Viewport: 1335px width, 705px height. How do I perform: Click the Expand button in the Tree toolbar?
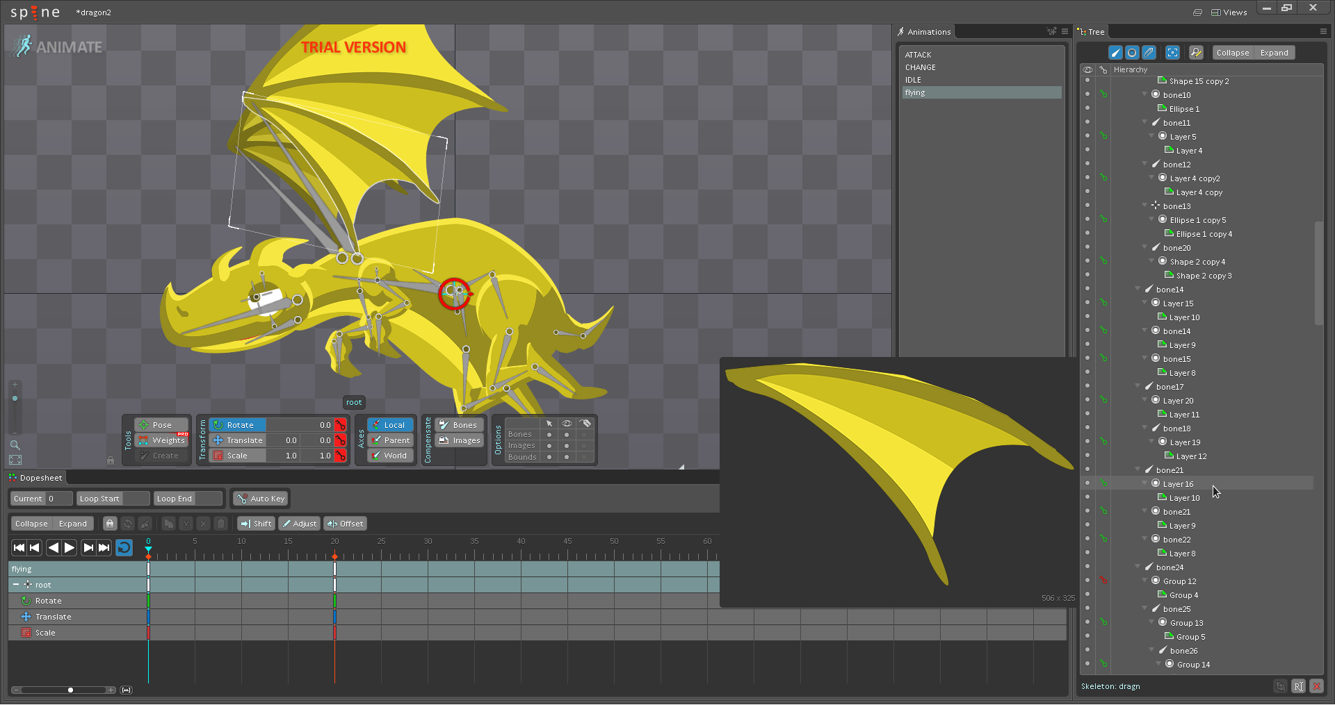(x=1274, y=53)
